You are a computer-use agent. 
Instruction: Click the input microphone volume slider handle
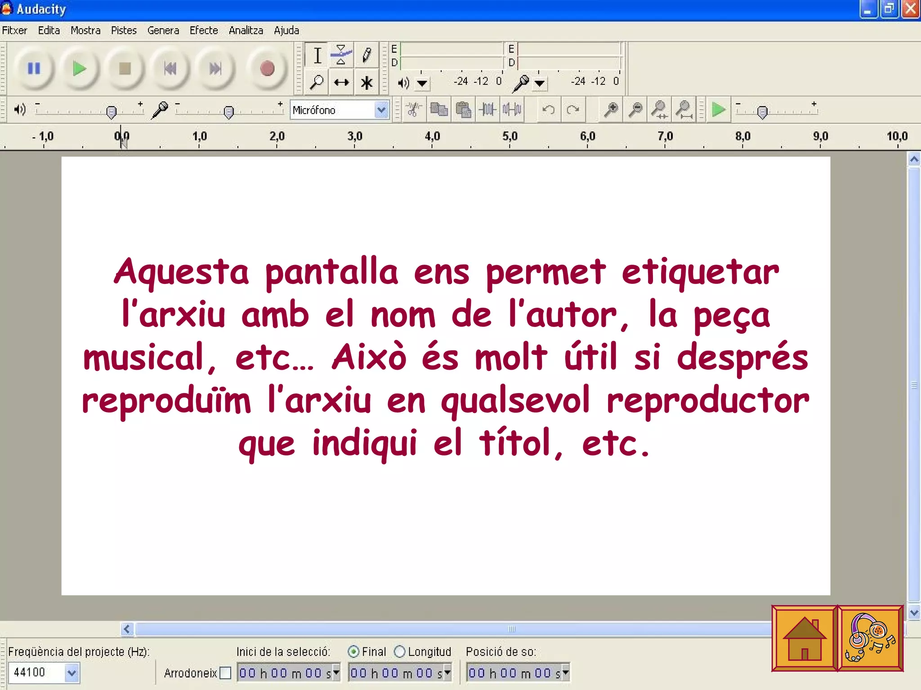[x=228, y=112]
